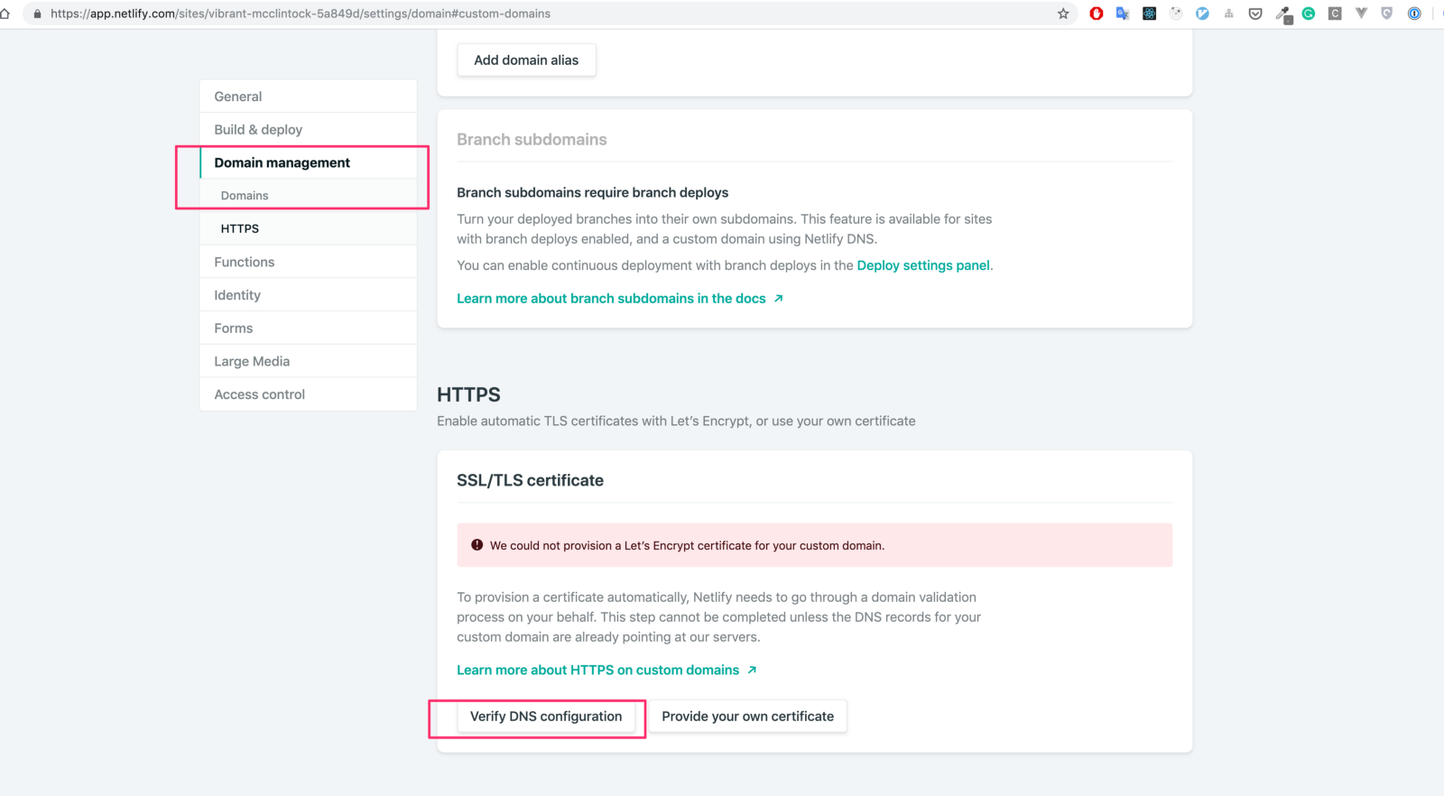Open the Grammarly extension icon
The image size is (1444, 796).
click(1309, 14)
